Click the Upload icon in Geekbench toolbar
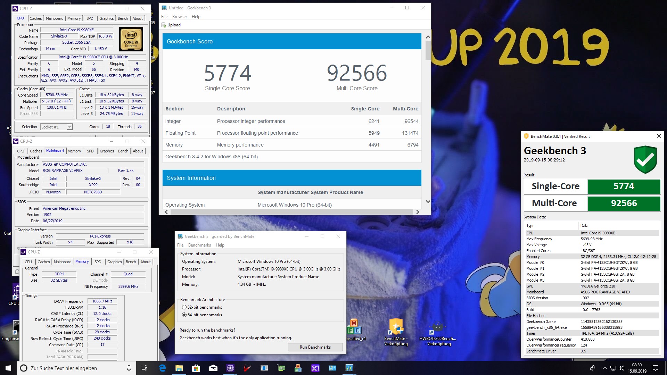Screen dimensions: 667x375 point(164,25)
